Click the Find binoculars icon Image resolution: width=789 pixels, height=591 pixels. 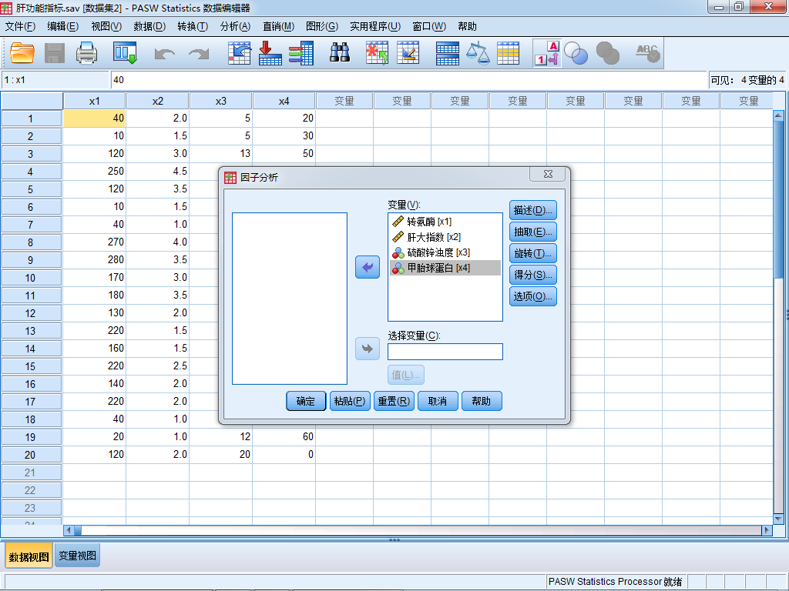pos(340,53)
